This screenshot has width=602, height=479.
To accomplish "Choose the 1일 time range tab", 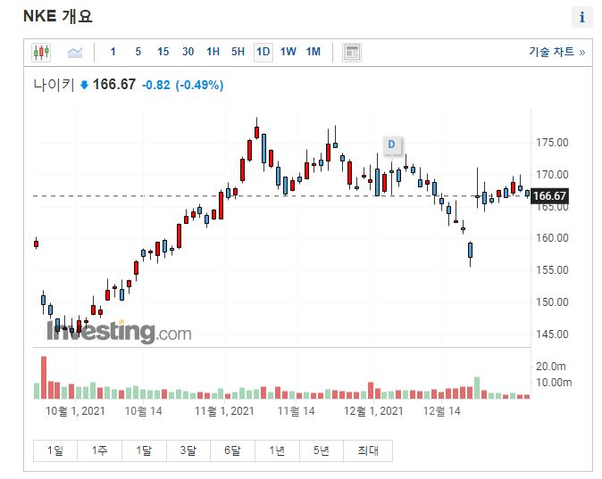I will tap(55, 450).
